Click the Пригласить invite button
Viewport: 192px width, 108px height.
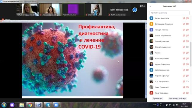click(x=158, y=98)
